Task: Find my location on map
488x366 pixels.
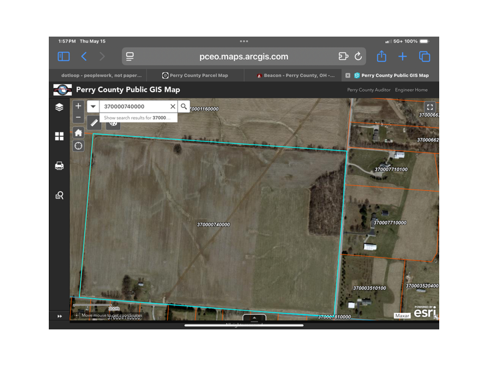Action: coord(79,146)
